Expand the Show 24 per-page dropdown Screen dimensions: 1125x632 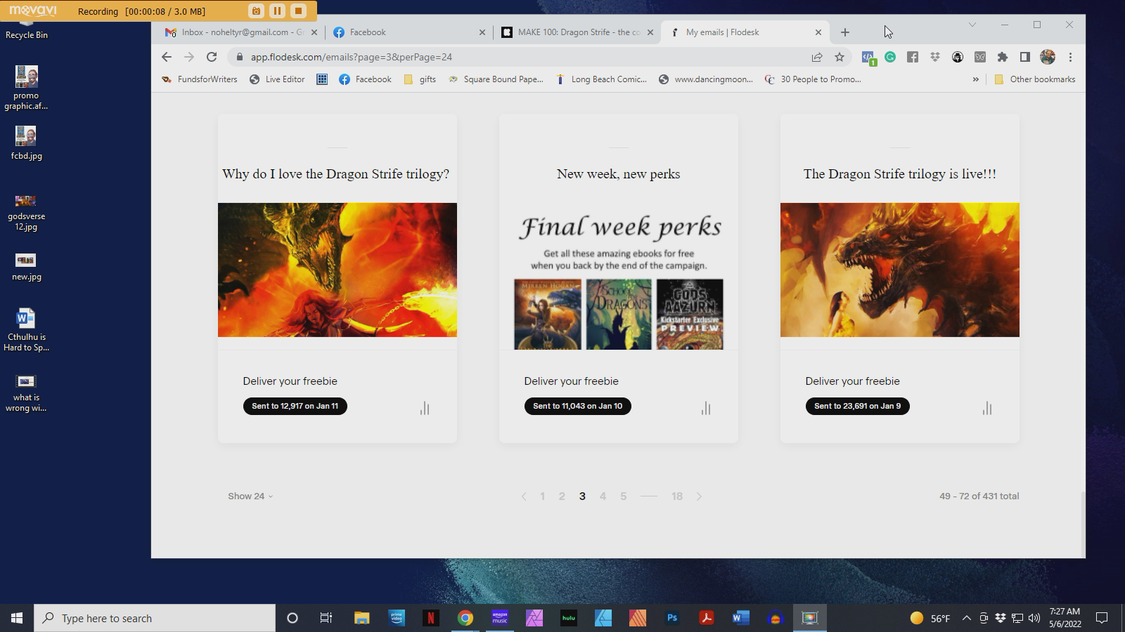pos(250,496)
